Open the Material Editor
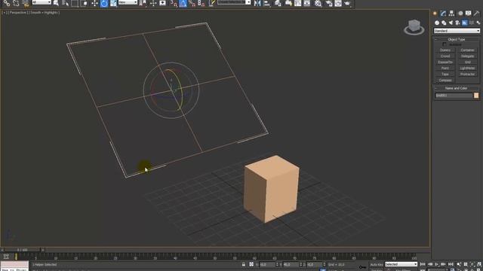Screen dimensions: 483x271 pos(318,3)
